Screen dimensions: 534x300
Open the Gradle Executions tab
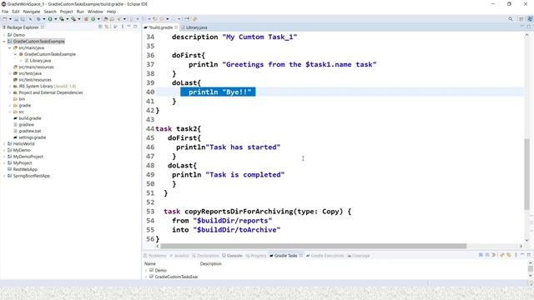pos(325,256)
